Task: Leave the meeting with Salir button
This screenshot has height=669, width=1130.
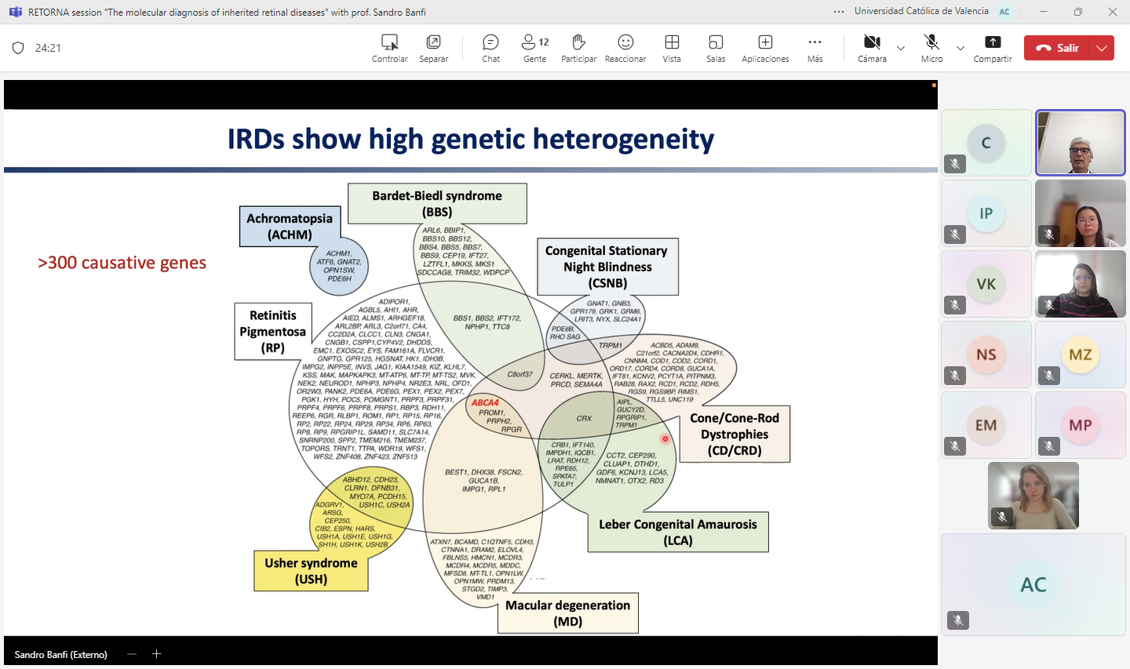Action: 1058,48
